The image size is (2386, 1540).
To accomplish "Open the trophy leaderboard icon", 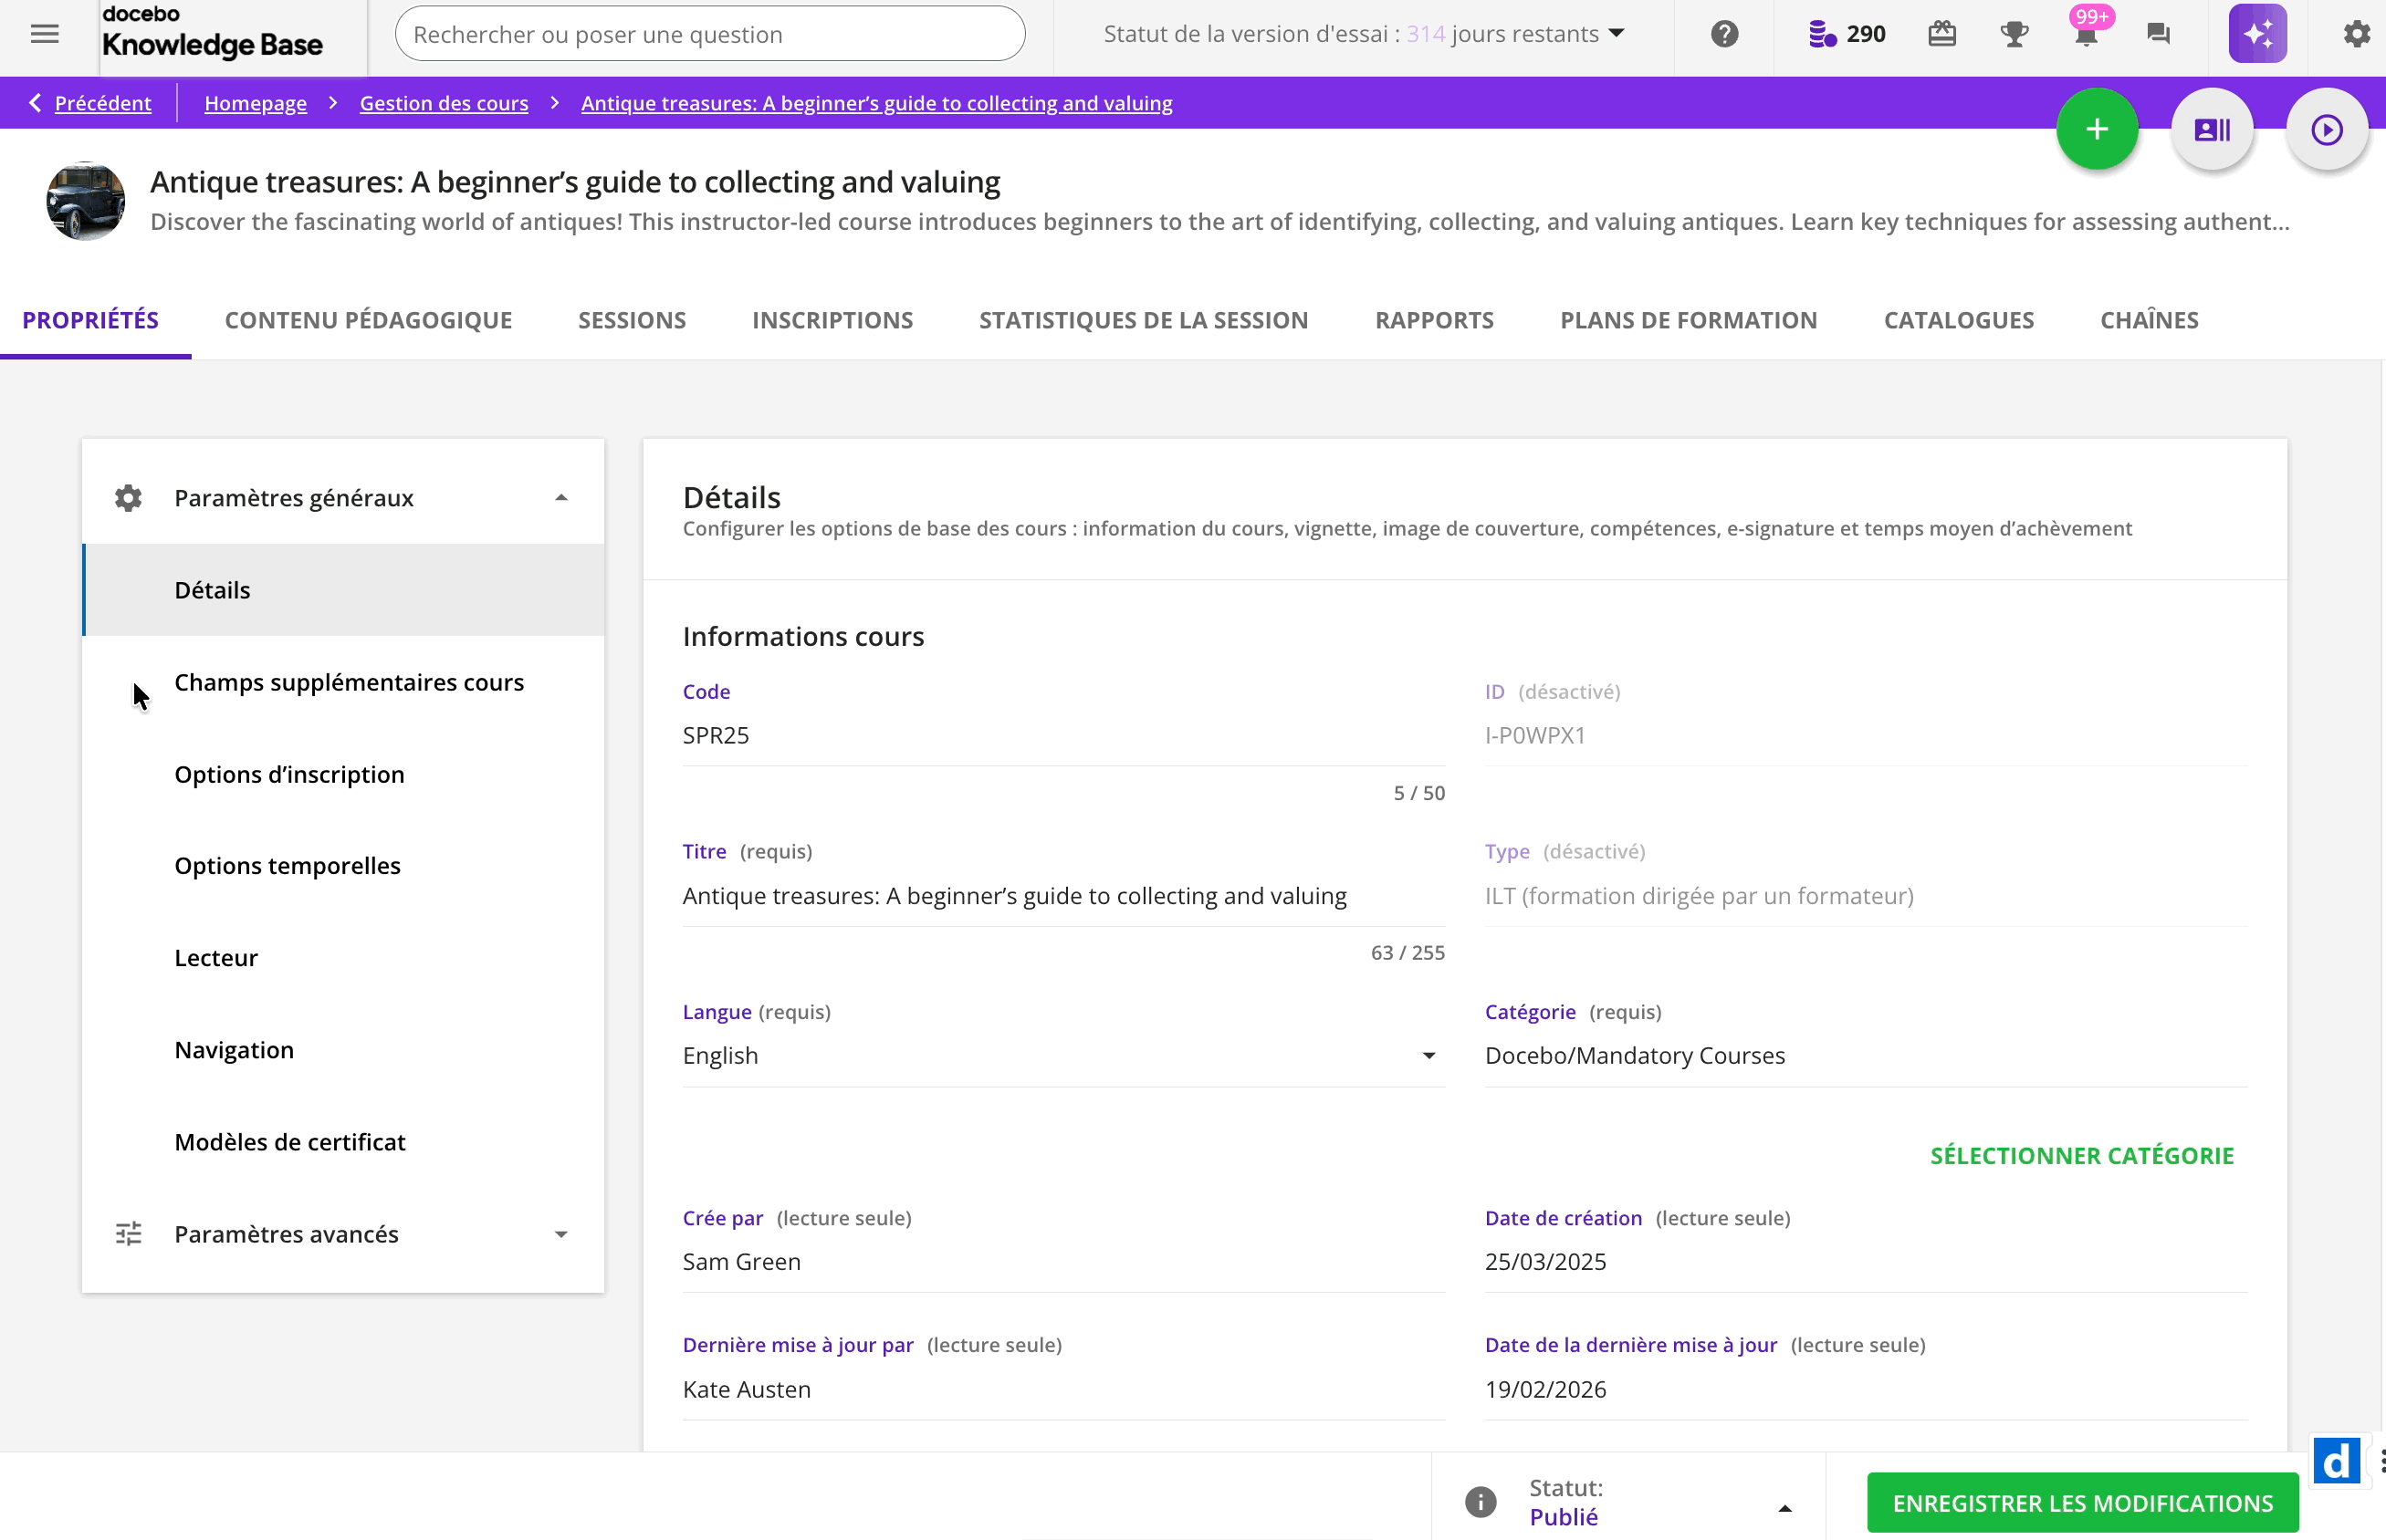I will [2014, 34].
